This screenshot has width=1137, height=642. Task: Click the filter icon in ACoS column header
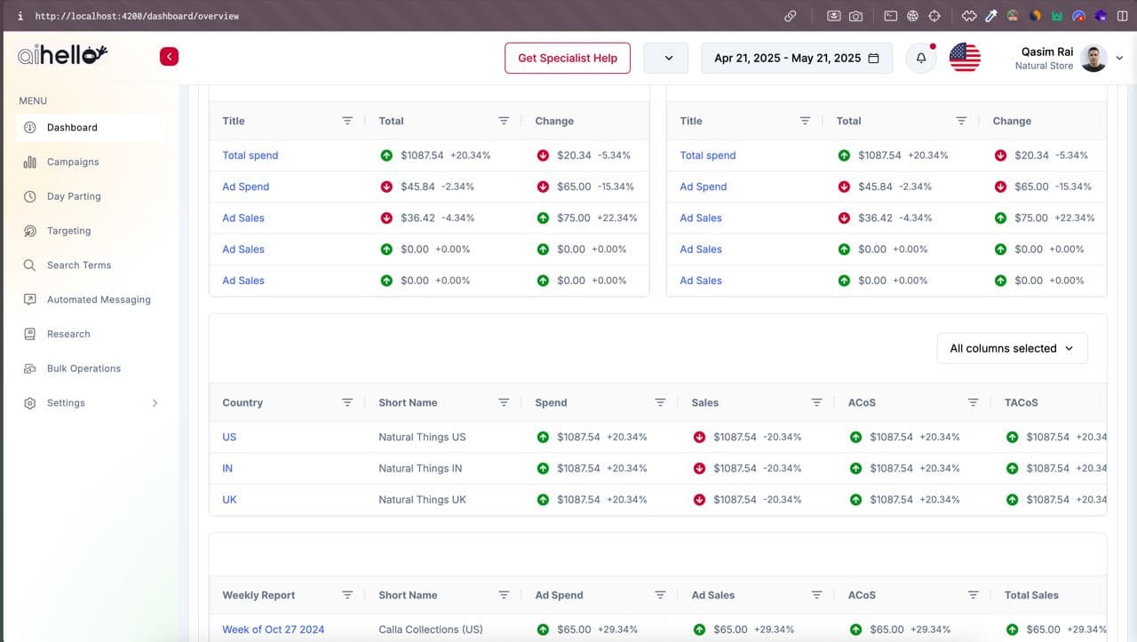tap(973, 402)
